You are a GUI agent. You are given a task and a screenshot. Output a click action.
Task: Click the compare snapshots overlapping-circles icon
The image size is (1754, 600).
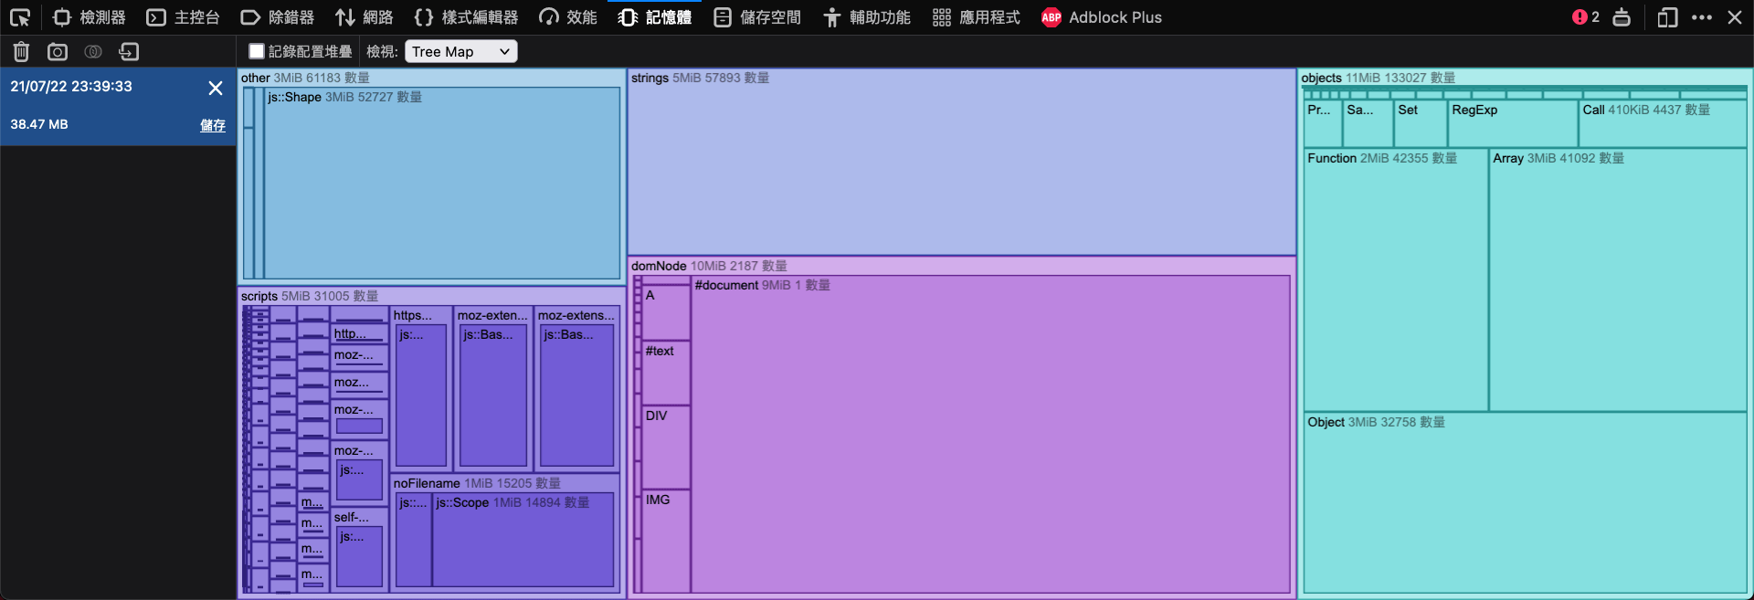[93, 52]
